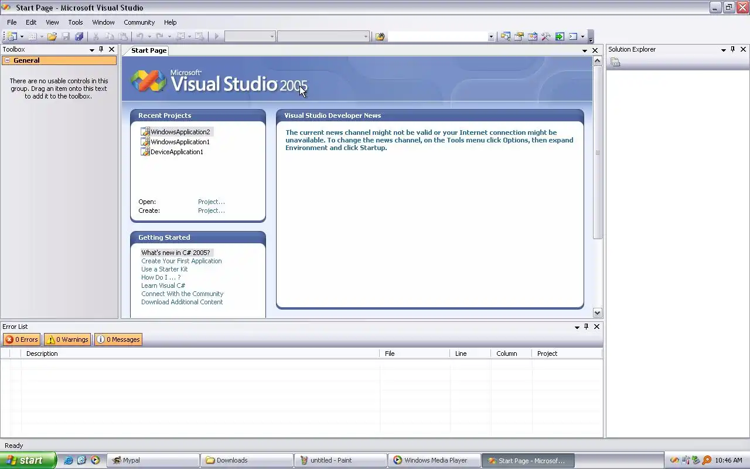Click the Use a Starter Kit link
This screenshot has height=469, width=750.
pyautogui.click(x=164, y=269)
